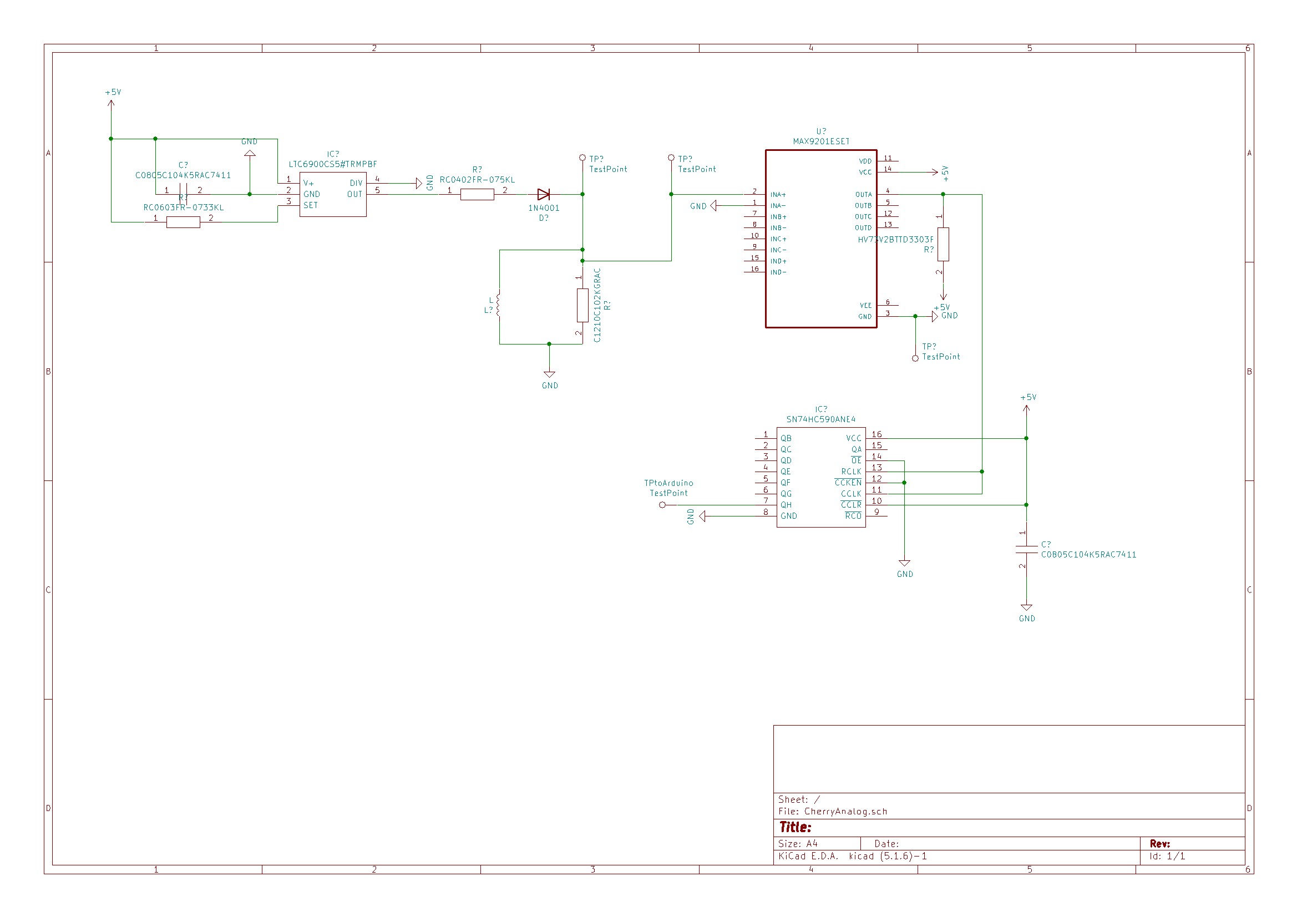This screenshot has height=917, width=1297.
Task: Select the GND symbol below the inductor
Action: 549,374
